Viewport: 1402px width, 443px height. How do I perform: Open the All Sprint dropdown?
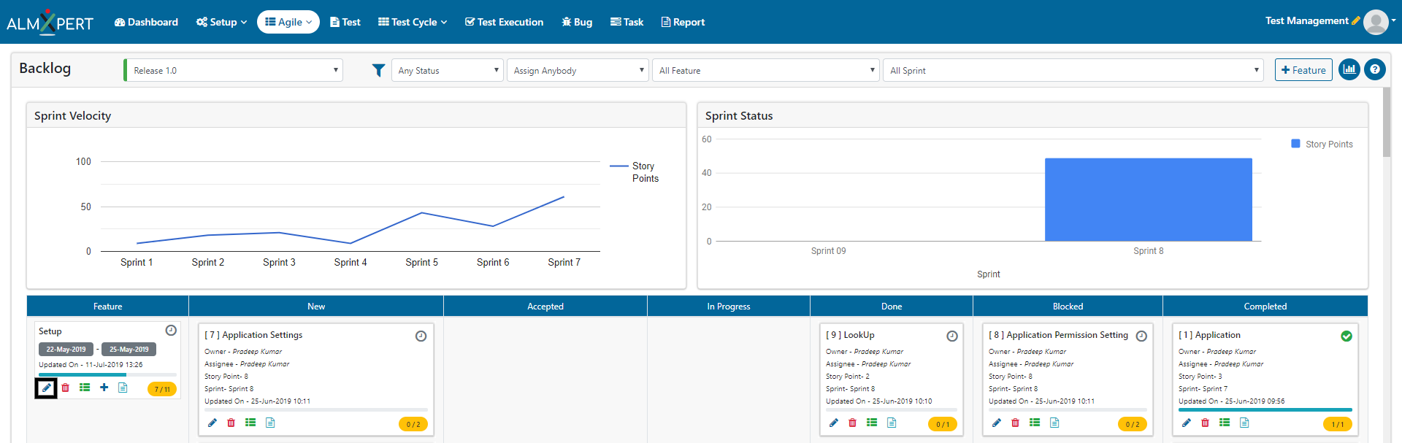(x=1073, y=71)
